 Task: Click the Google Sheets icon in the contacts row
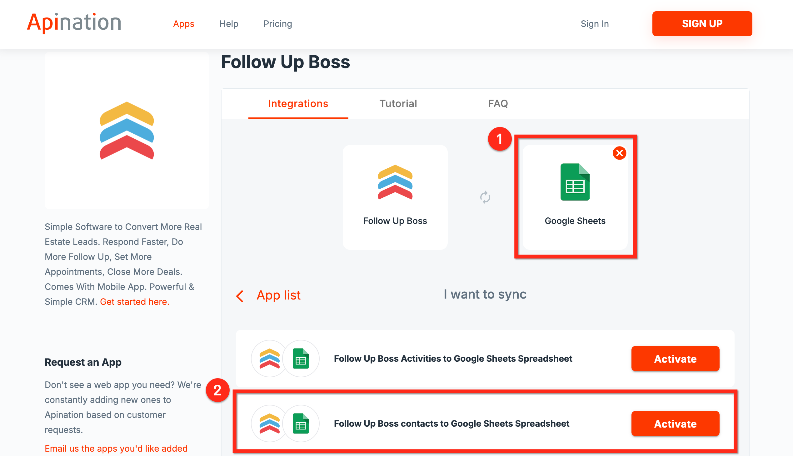coord(301,424)
